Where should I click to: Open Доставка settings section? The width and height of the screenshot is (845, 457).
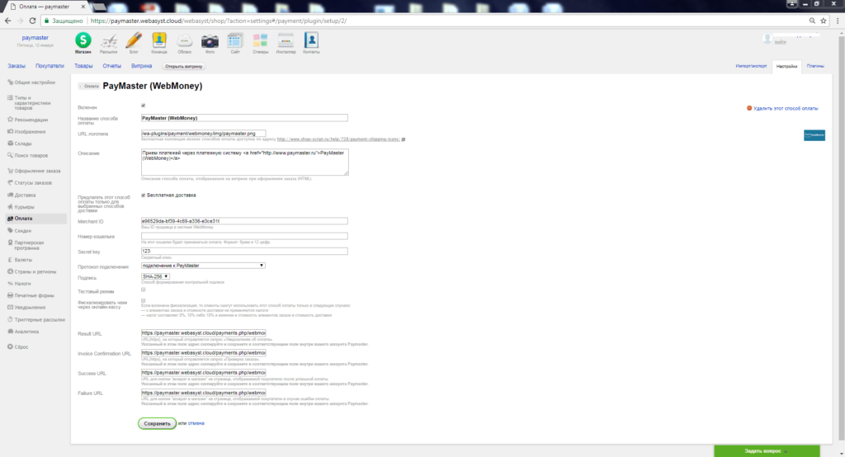(25, 195)
